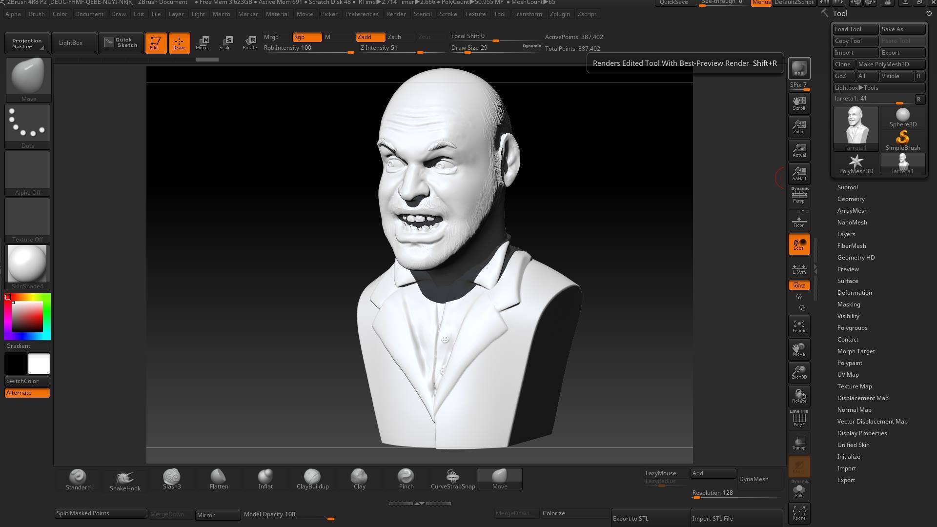
Task: Select the Pinch brush
Action: click(406, 479)
